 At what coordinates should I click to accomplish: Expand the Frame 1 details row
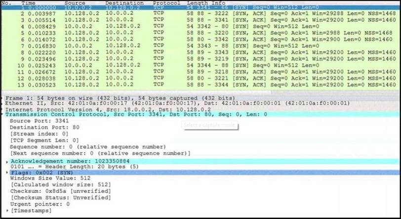pos(3,98)
